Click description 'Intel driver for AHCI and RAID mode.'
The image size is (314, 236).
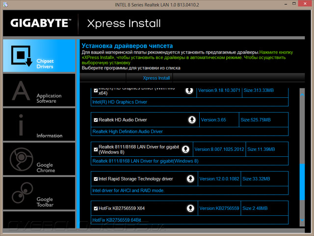(129, 190)
